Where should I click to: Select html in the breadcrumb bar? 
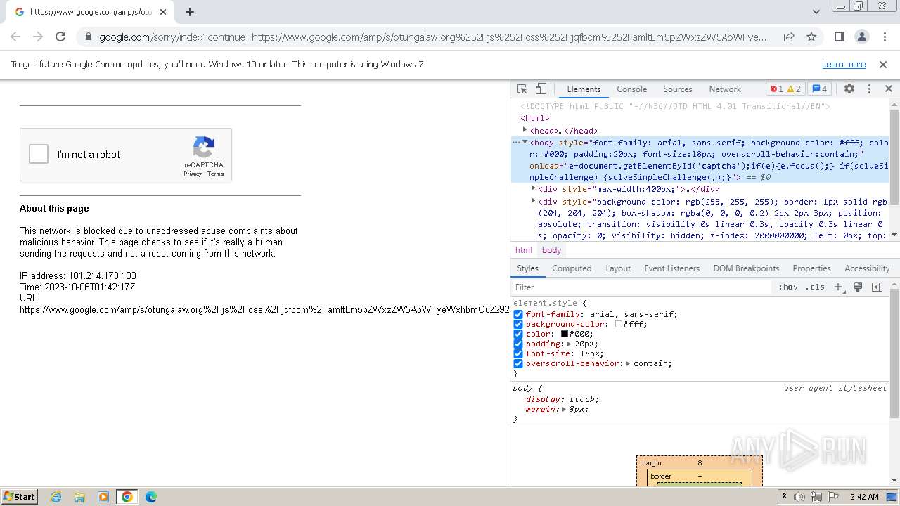[x=524, y=250]
